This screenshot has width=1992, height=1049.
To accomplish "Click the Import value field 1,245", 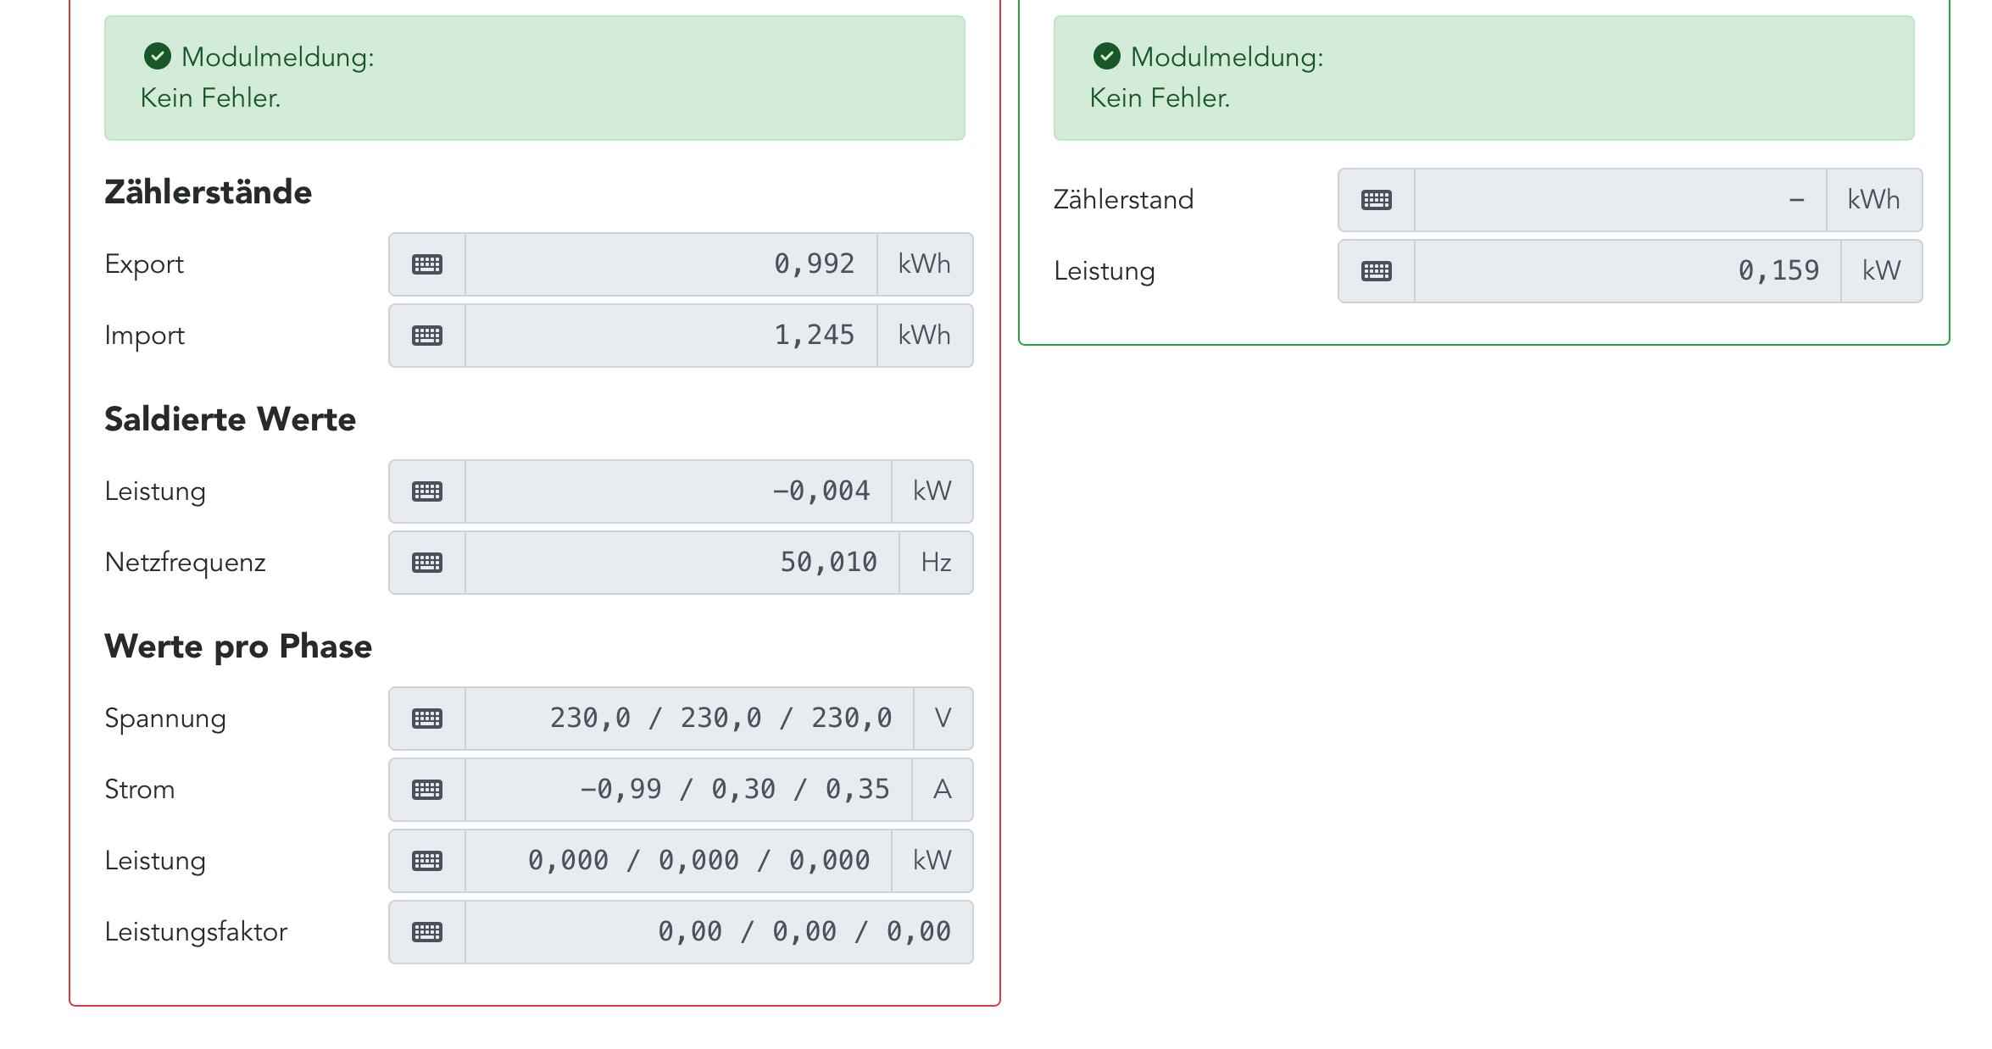I will pyautogui.click(x=670, y=336).
